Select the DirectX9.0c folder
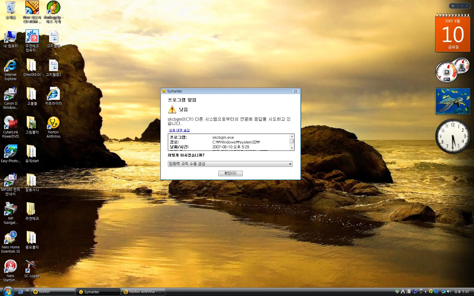The width and height of the screenshot is (474, 296). point(32,68)
